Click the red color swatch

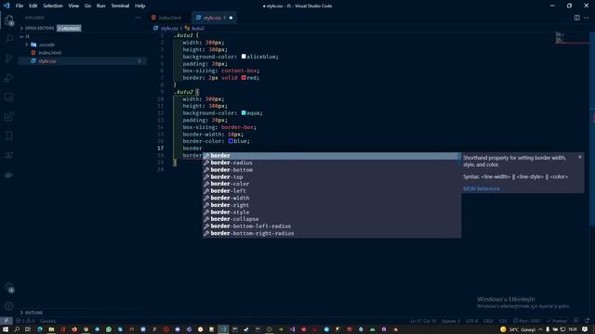coord(244,78)
